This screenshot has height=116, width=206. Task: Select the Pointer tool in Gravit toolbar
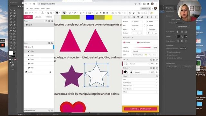click(64, 13)
